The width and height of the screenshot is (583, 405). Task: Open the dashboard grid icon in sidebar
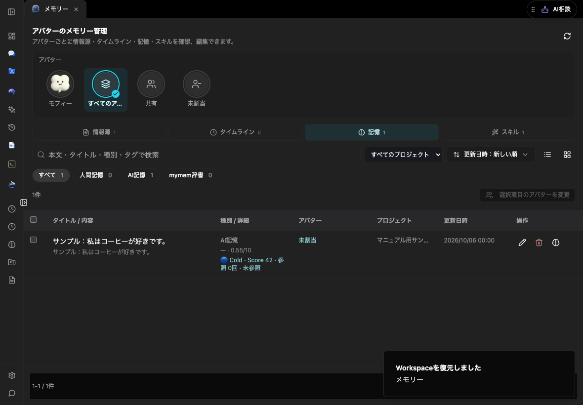pos(11,36)
